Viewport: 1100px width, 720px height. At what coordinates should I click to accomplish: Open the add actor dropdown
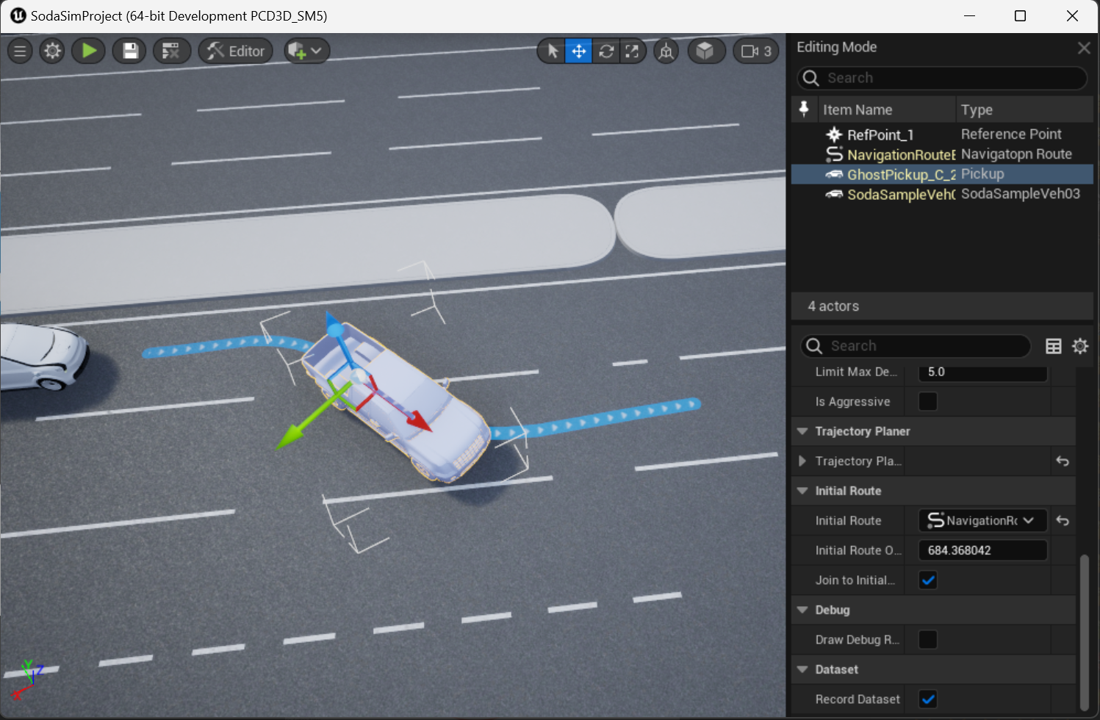(x=306, y=51)
